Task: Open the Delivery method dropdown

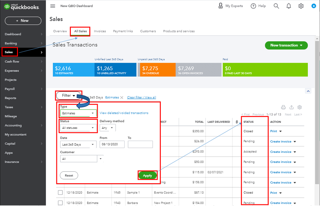Action: 108,128
